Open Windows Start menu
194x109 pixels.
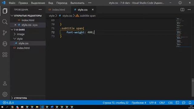[2, 107]
